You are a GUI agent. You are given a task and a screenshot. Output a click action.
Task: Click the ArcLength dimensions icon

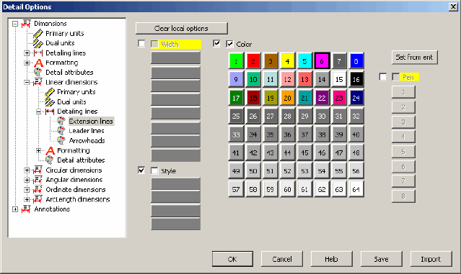(38, 199)
